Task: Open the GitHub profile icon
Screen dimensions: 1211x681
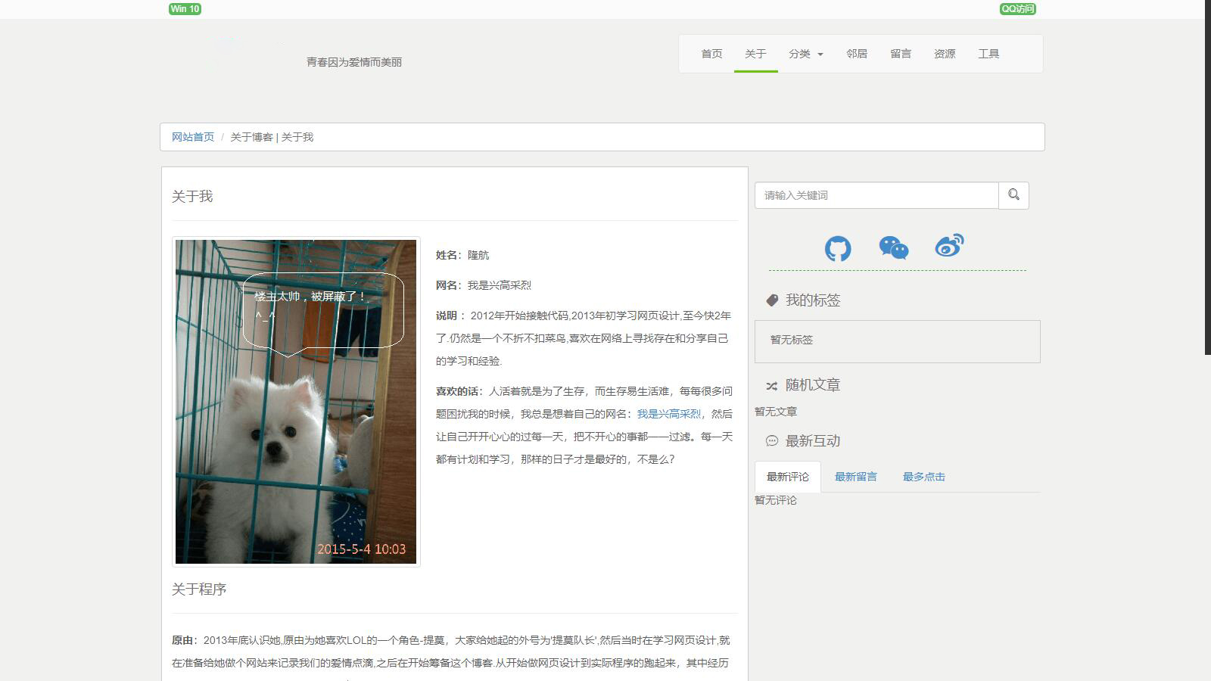Action: tap(838, 248)
